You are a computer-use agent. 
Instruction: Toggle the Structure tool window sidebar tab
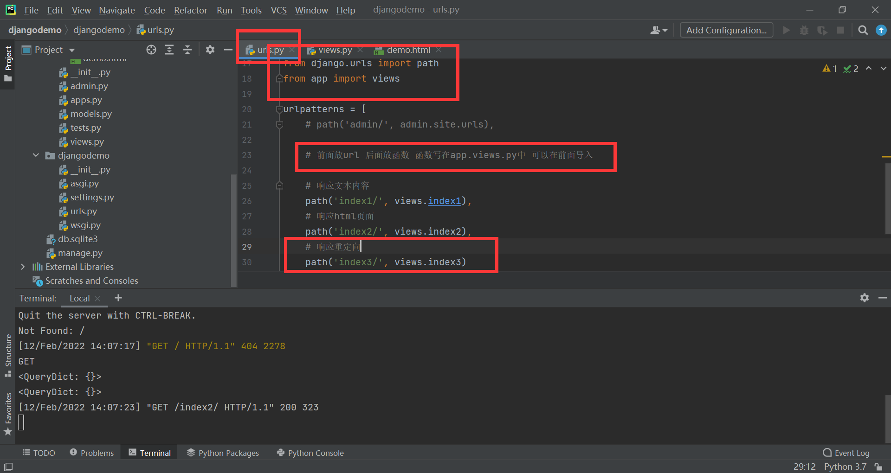pyautogui.click(x=8, y=356)
